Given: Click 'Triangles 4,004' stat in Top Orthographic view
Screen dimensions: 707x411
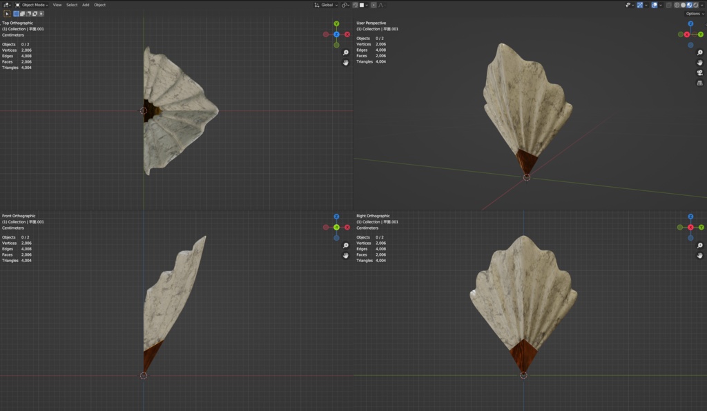Looking at the screenshot, I should pyautogui.click(x=17, y=68).
